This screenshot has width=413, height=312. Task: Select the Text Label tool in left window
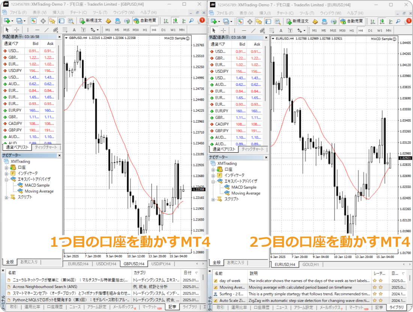(83, 30)
